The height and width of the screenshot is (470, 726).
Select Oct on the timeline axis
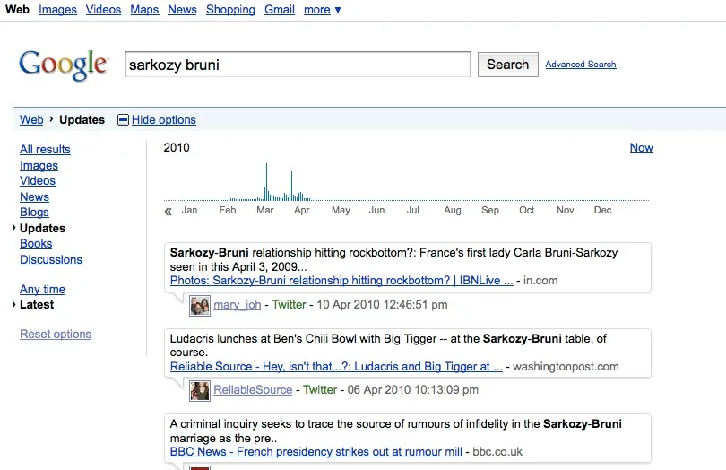point(526,211)
